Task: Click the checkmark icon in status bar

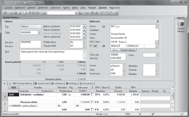Action: (182, 114)
